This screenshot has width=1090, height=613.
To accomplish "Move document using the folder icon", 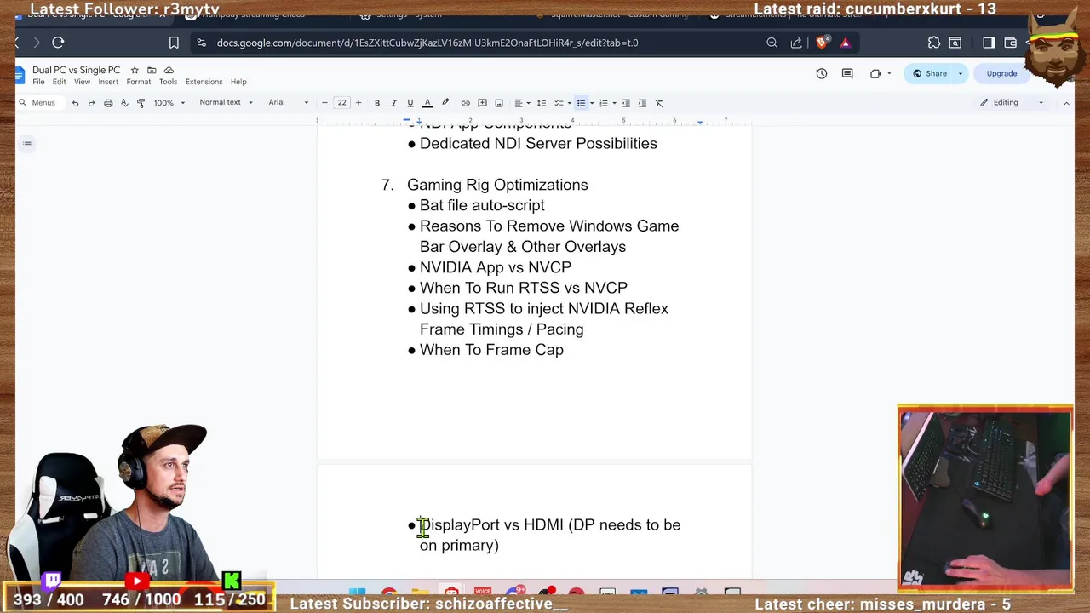I will (x=152, y=70).
